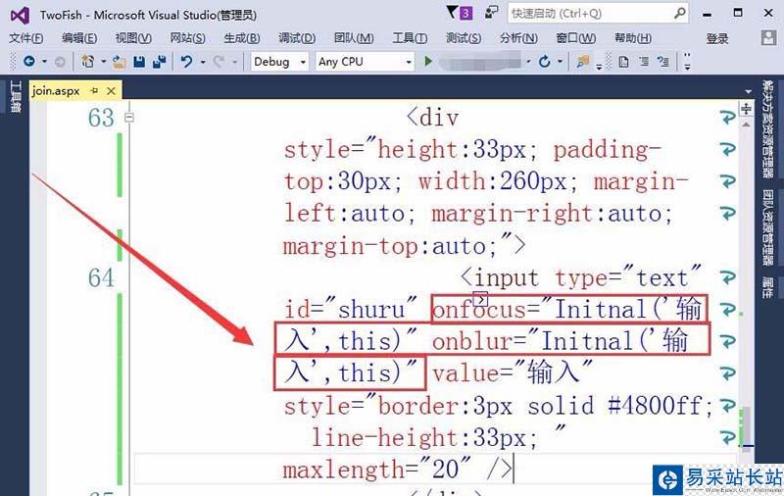Click the send feedback icon
The width and height of the screenshot is (784, 496).
coord(492,13)
